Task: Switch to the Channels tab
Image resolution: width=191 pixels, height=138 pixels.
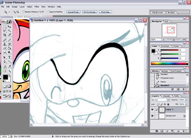Action: 166,96
